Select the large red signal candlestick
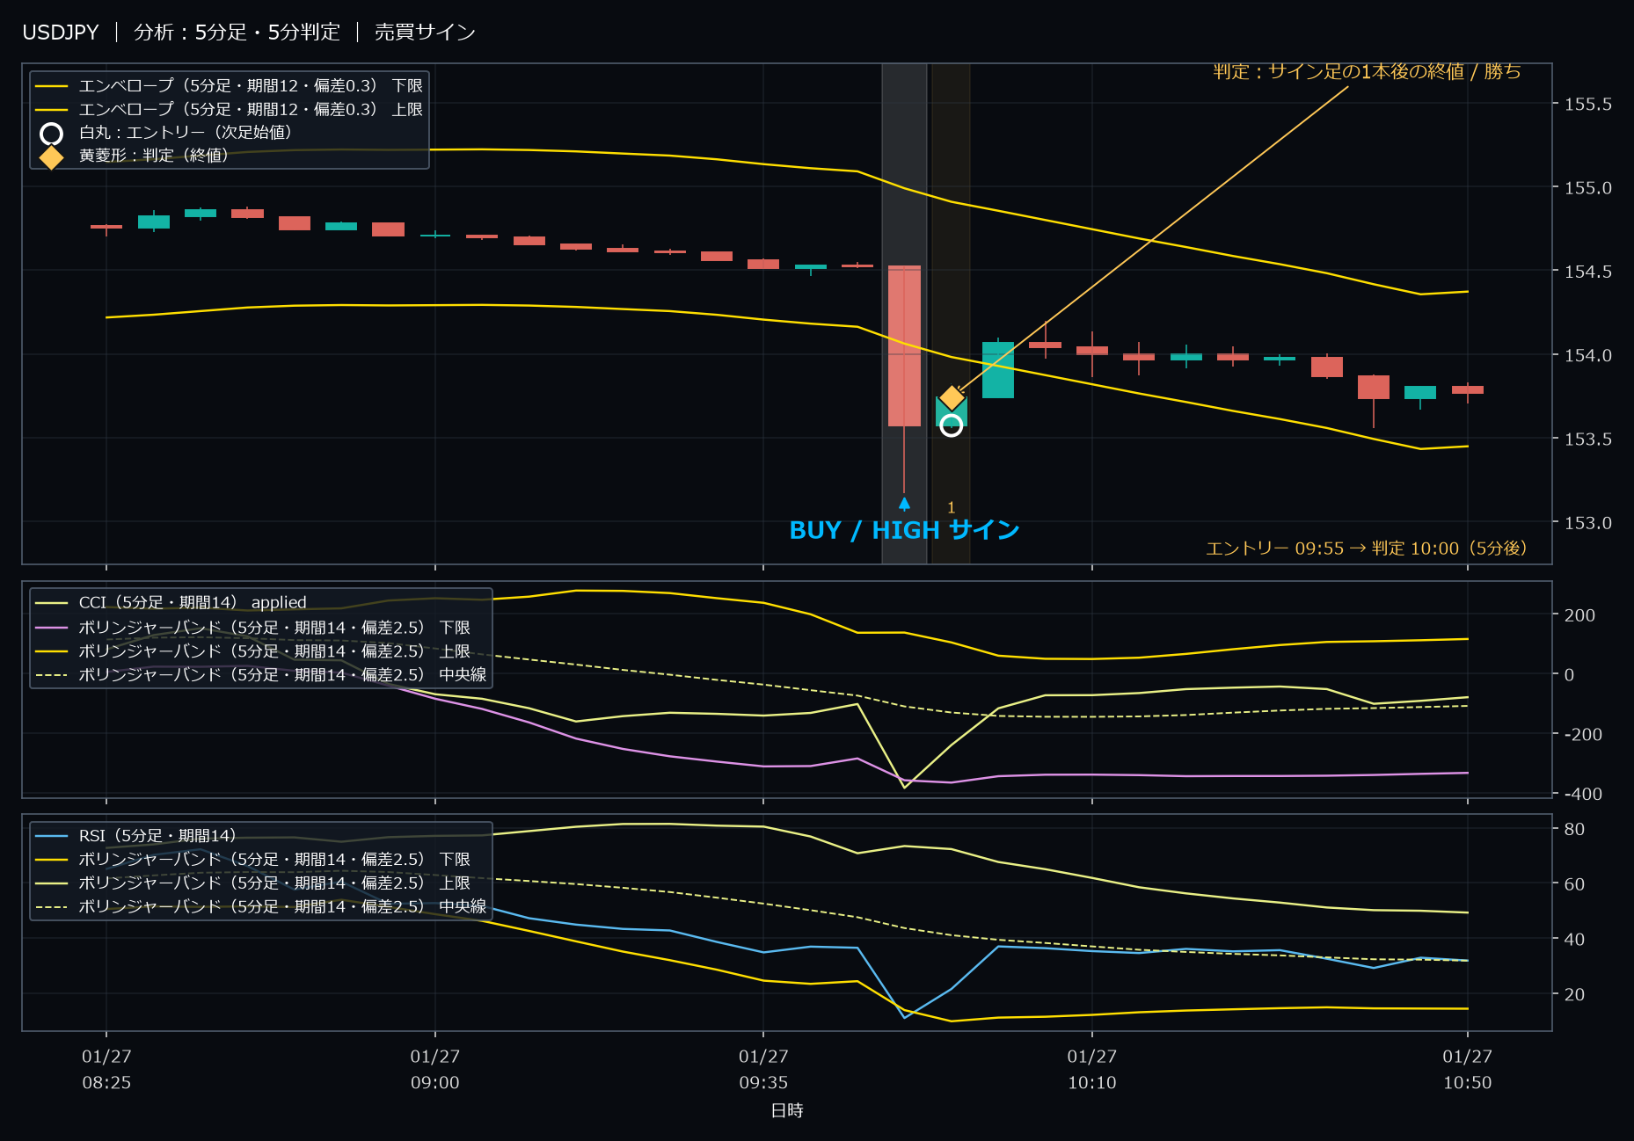1634x1141 pixels. [x=904, y=345]
